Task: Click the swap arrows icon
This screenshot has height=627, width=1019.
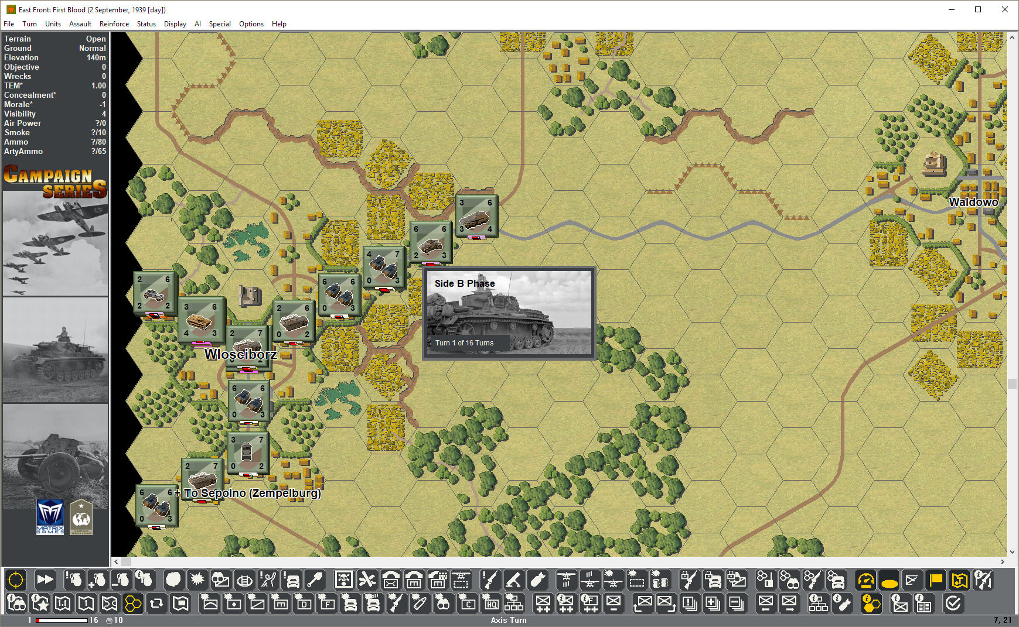Action: 156,602
